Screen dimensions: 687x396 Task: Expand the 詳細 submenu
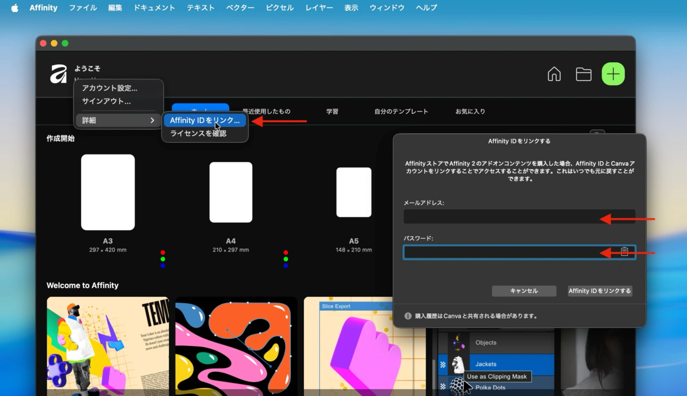point(118,120)
